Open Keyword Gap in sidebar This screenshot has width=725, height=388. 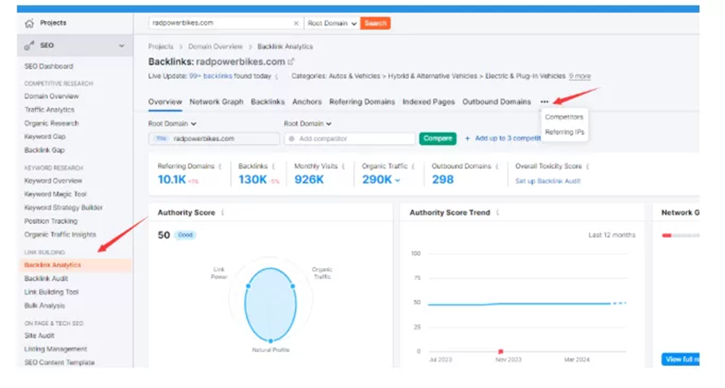pyautogui.click(x=44, y=136)
